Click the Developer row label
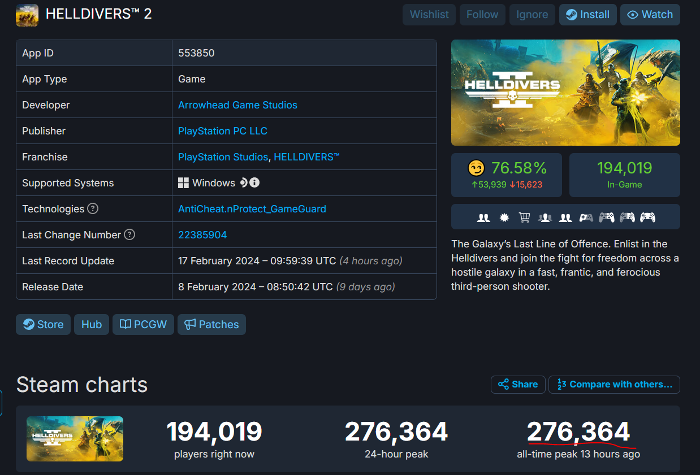700x475 pixels. 46,105
